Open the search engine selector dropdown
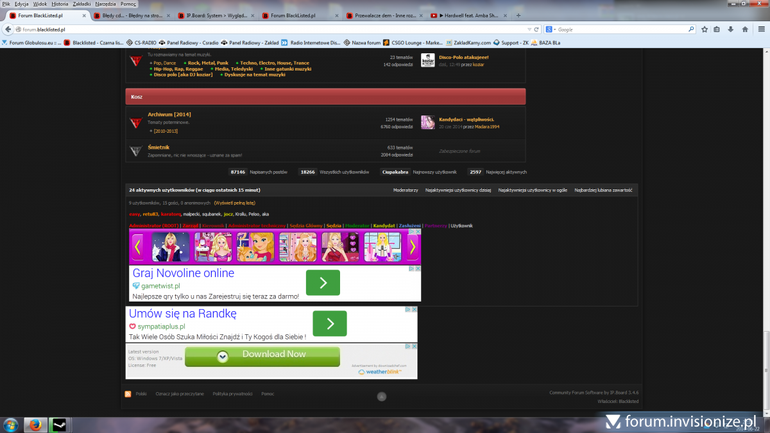This screenshot has width=770, height=433. coord(551,30)
